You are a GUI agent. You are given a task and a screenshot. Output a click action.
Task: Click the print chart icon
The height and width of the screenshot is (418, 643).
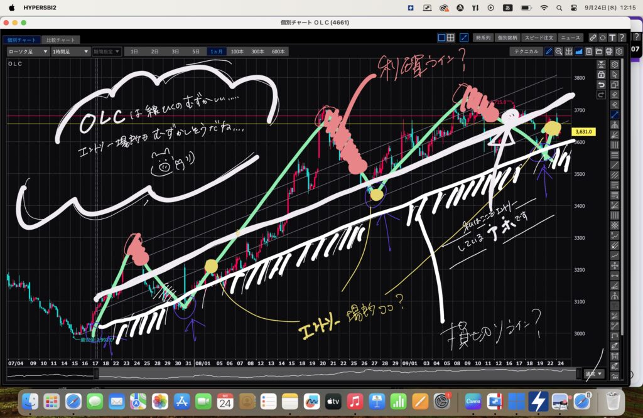click(609, 51)
